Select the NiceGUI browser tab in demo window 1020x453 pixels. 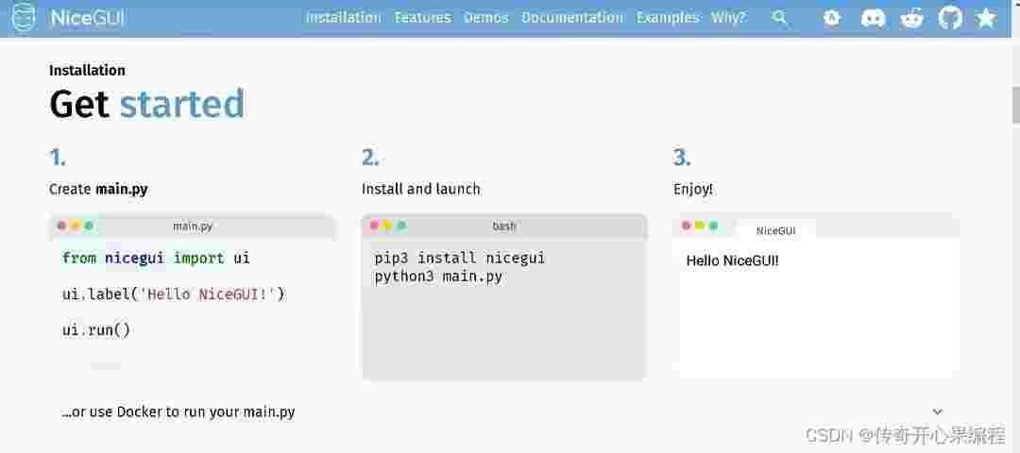775,230
